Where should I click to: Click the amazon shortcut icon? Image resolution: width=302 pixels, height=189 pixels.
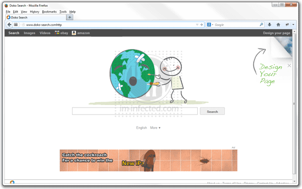pos(74,33)
